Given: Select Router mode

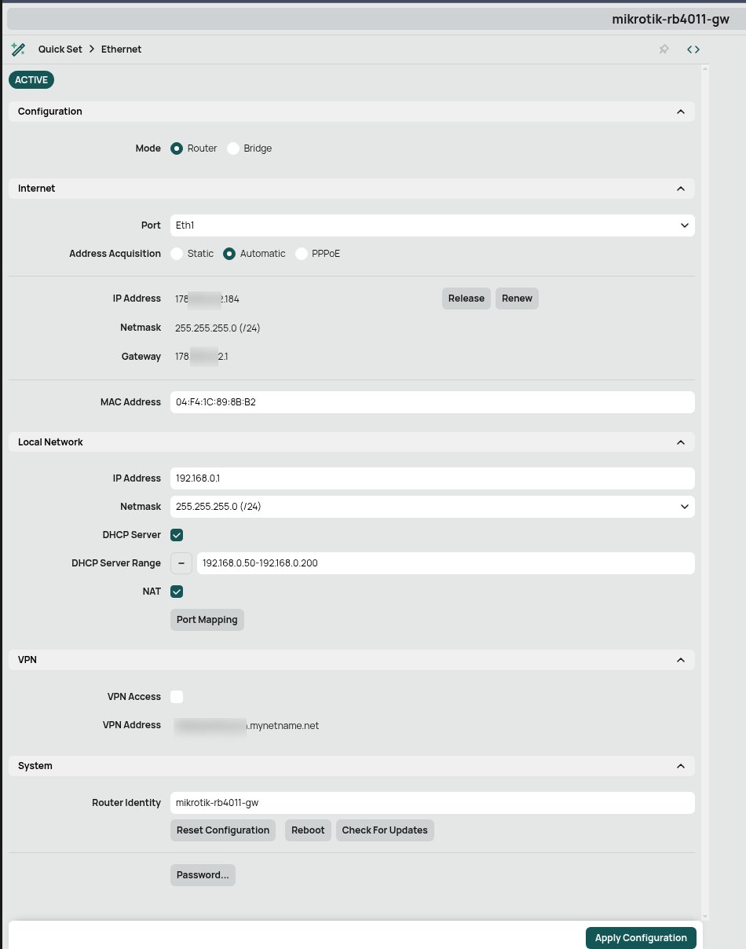Looking at the screenshot, I should (177, 148).
